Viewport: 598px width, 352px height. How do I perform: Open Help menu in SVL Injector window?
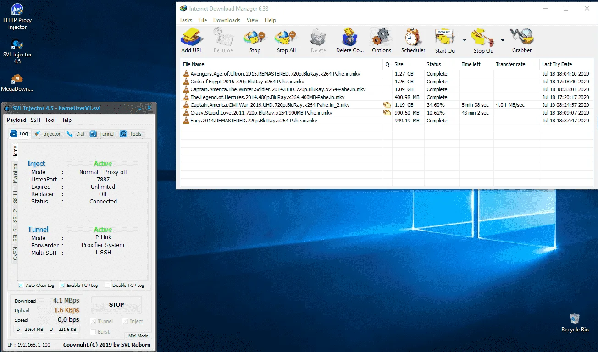(x=66, y=120)
